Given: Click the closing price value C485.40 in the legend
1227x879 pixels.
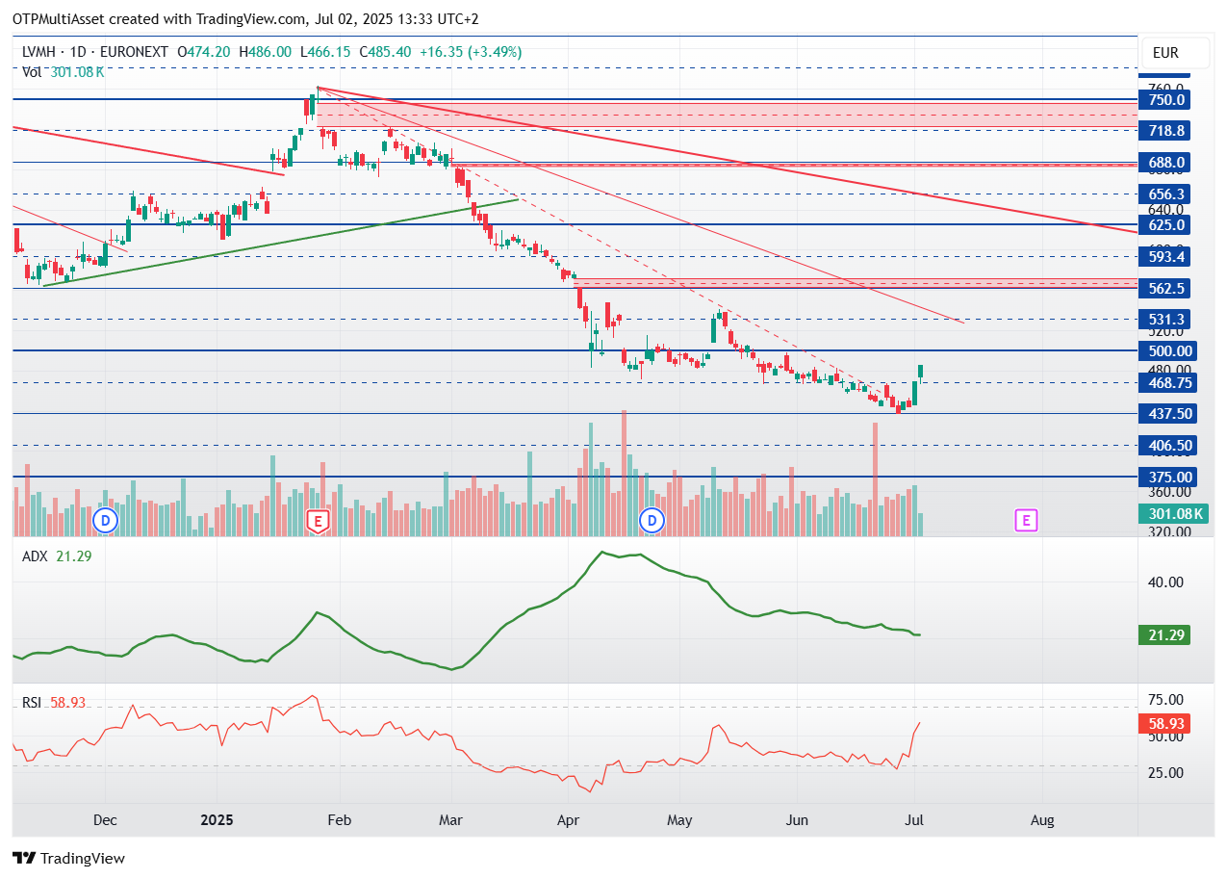Looking at the screenshot, I should [386, 52].
